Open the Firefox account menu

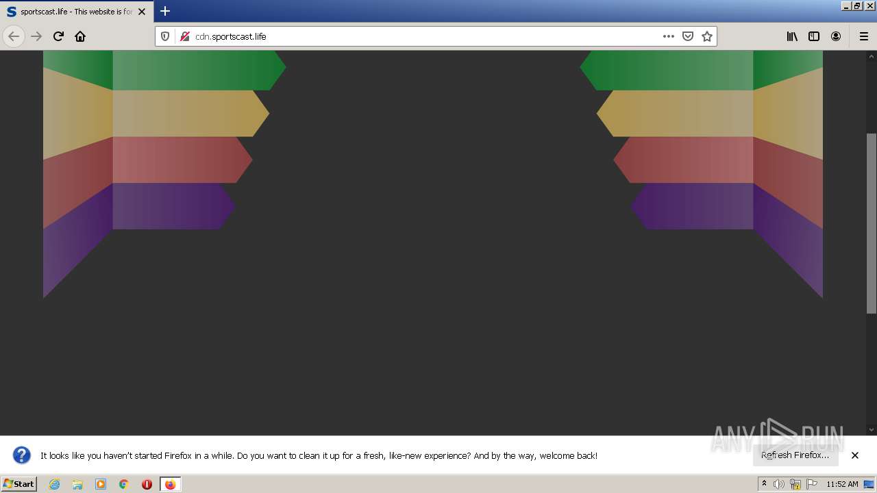[836, 36]
